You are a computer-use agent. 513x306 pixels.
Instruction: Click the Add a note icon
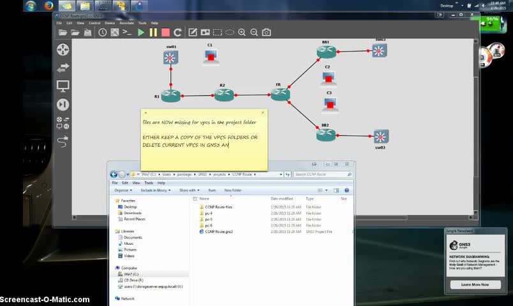pos(193,32)
